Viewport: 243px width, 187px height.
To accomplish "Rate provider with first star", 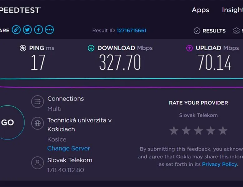I will click(174, 130).
